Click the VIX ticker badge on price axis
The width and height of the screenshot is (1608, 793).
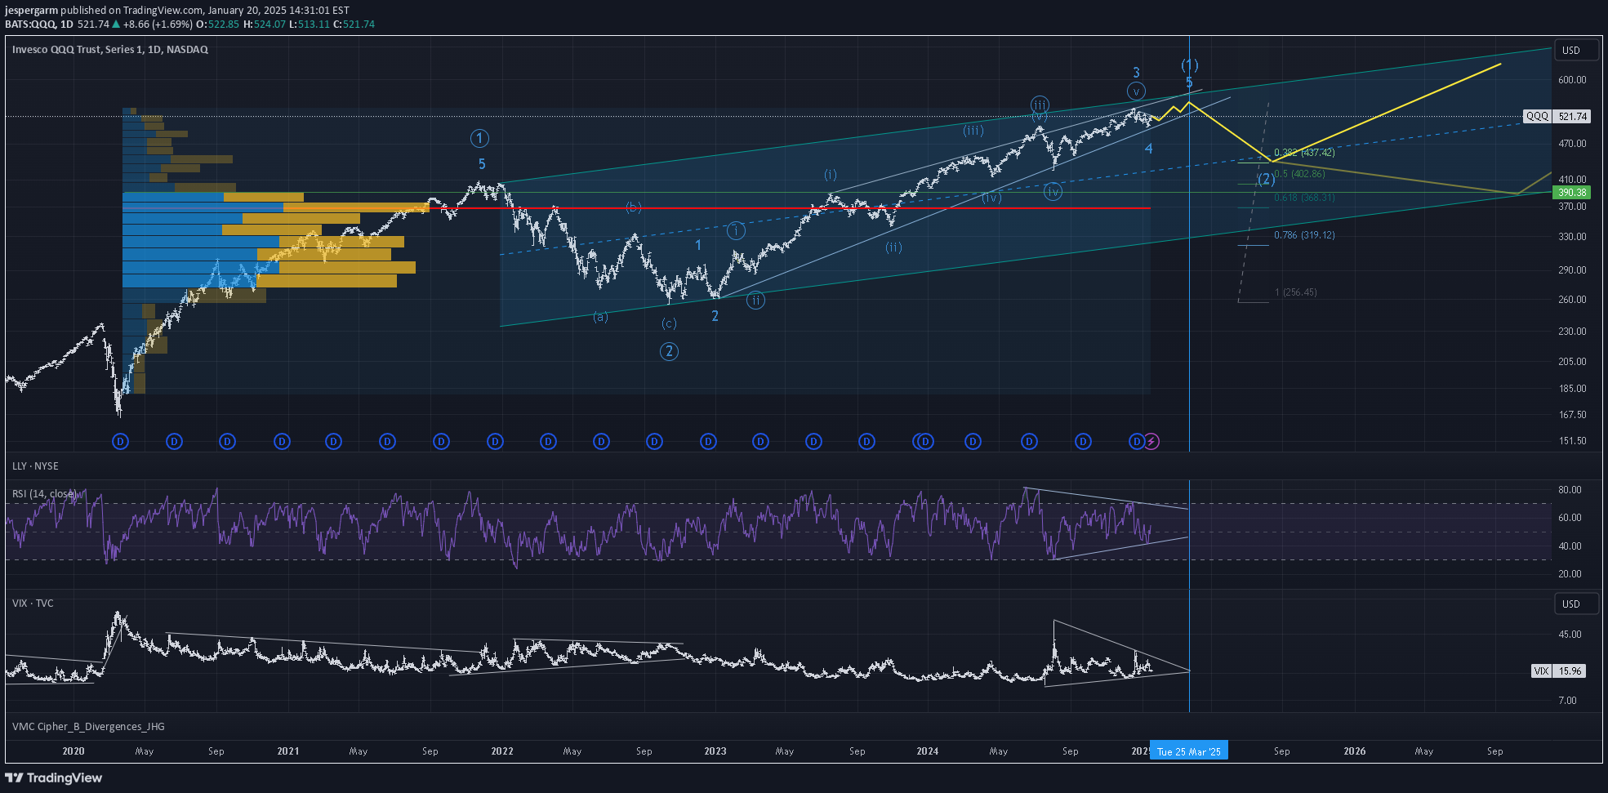[x=1541, y=671]
